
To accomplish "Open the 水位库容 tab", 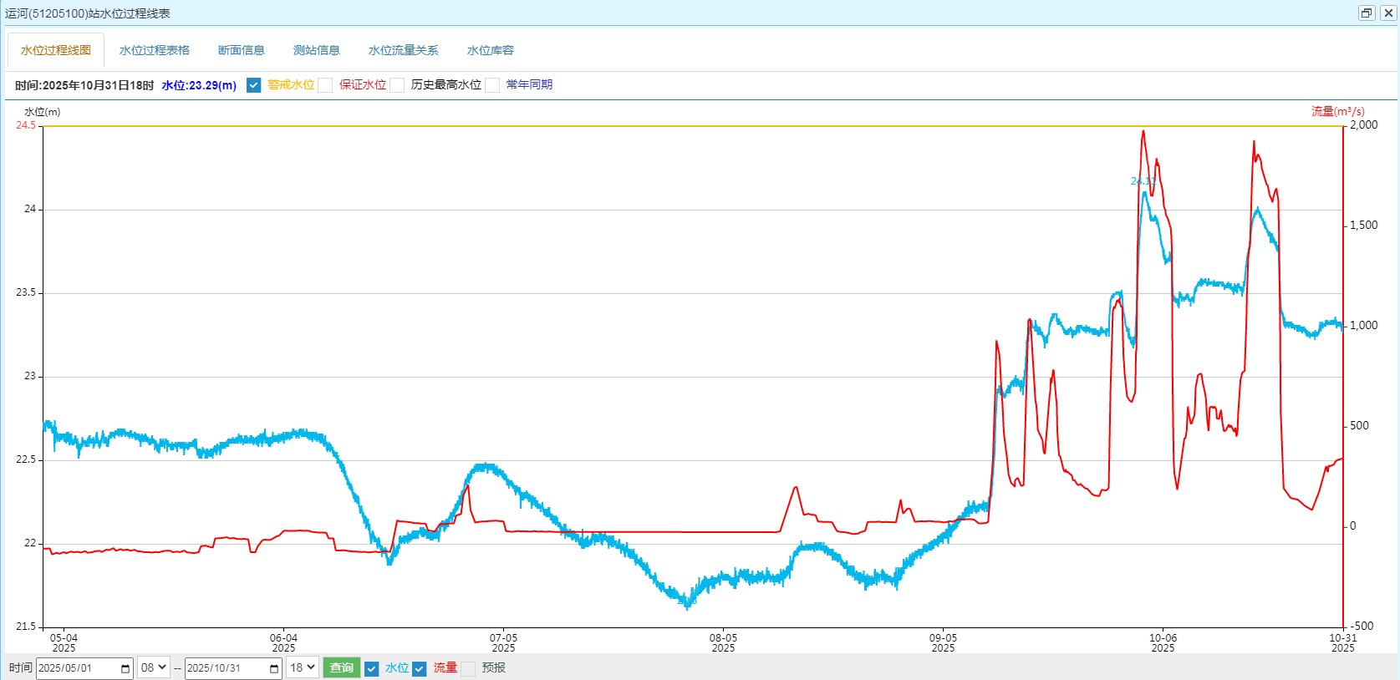I will click(491, 50).
